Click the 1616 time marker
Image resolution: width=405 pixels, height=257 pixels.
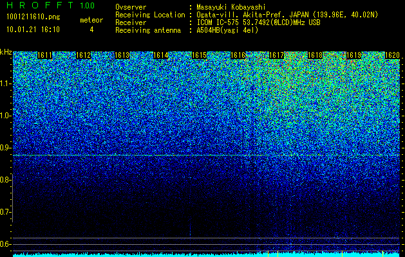pos(238,55)
